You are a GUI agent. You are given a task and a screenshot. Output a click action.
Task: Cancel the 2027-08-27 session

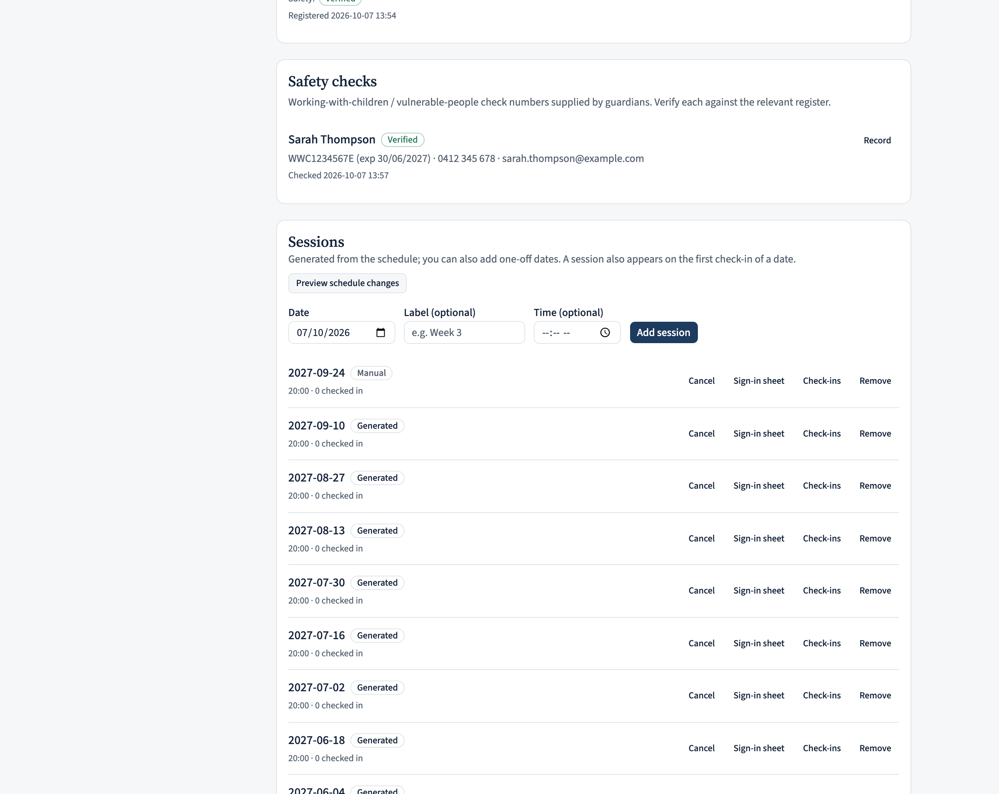(x=701, y=485)
